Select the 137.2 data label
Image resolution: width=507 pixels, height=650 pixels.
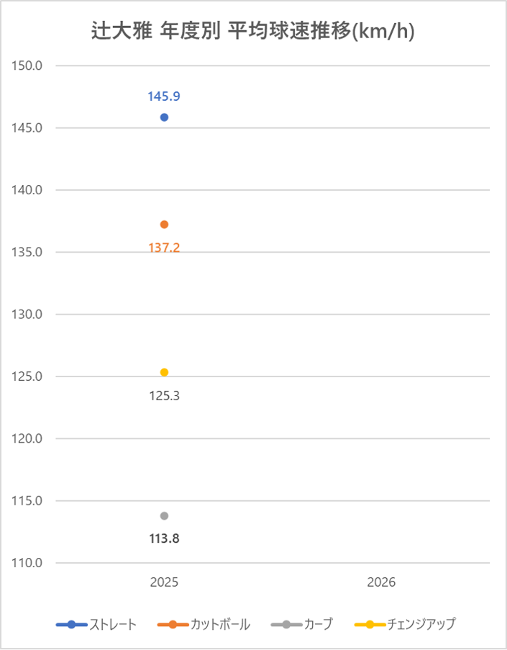point(164,248)
